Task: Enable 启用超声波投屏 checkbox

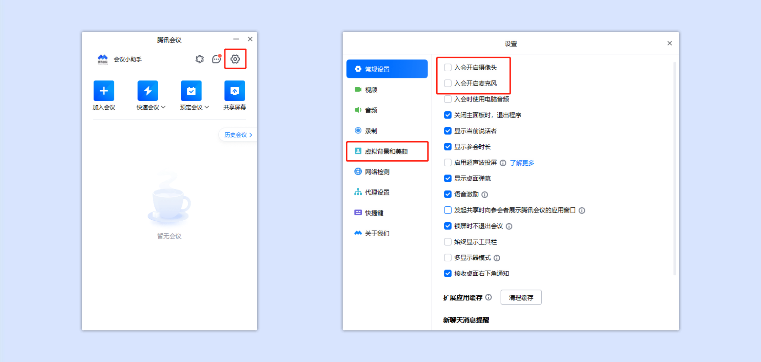Action: 448,163
